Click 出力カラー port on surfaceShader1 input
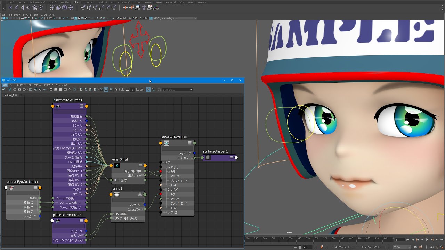Screen dimensions: 445x250 (x=202, y=158)
